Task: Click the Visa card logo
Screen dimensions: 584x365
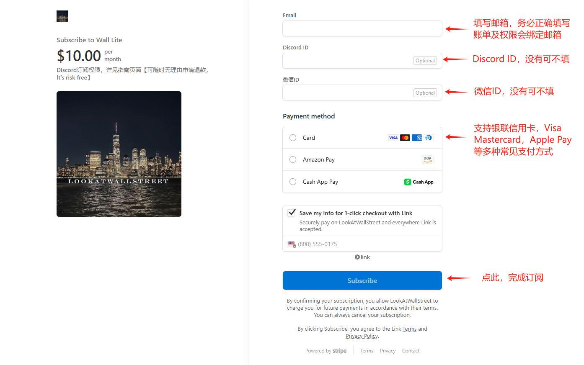Action: (393, 138)
